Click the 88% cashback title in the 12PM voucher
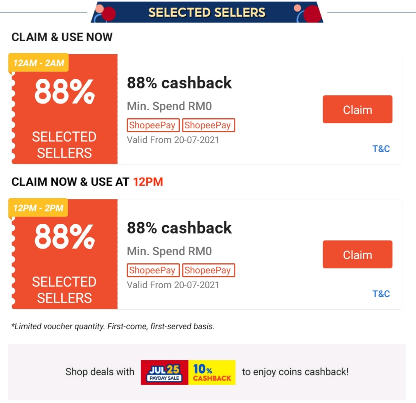The width and height of the screenshot is (416, 403). point(179,228)
